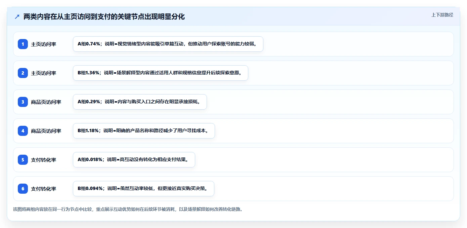467x228 pixels.
Task: Select the A组0.018% description box
Action: tap(134, 160)
